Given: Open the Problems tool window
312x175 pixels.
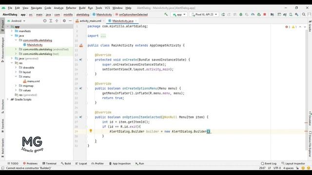Looking at the screenshot, I should pyautogui.click(x=30, y=163).
